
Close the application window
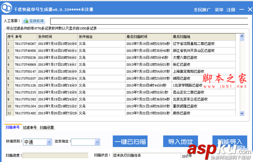250,10
